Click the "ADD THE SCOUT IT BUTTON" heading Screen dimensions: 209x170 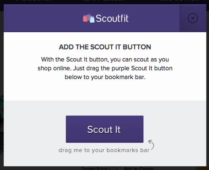[x=105, y=47]
